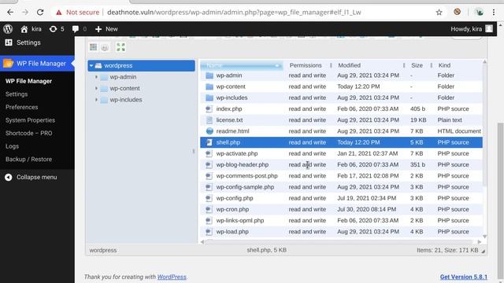Click the browser profile avatar
This screenshot has height=283, width=504.
480,13
